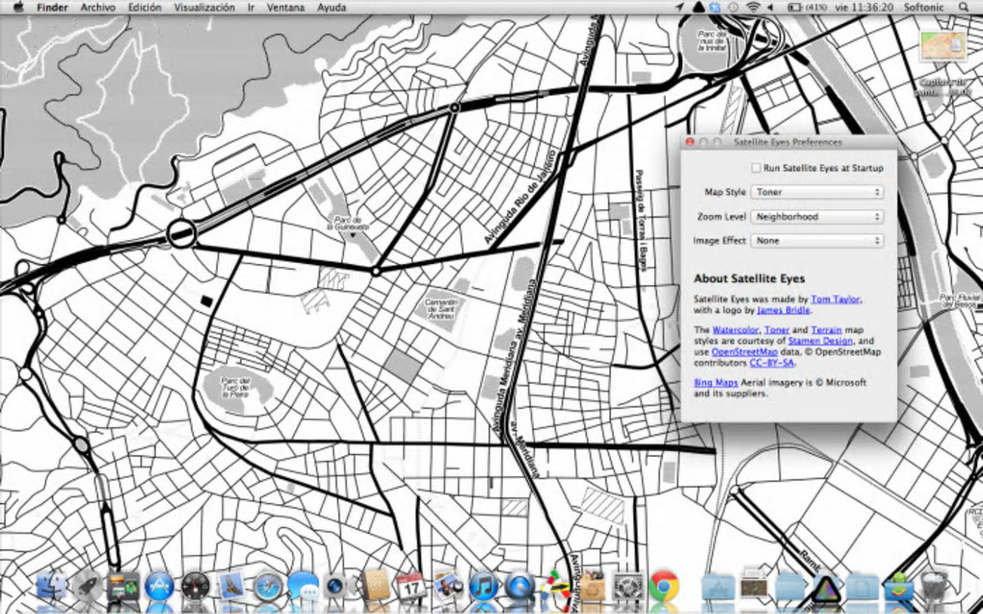Launch Google Chrome from the Dock
Image resolution: width=983 pixels, height=614 pixels.
pos(663,585)
